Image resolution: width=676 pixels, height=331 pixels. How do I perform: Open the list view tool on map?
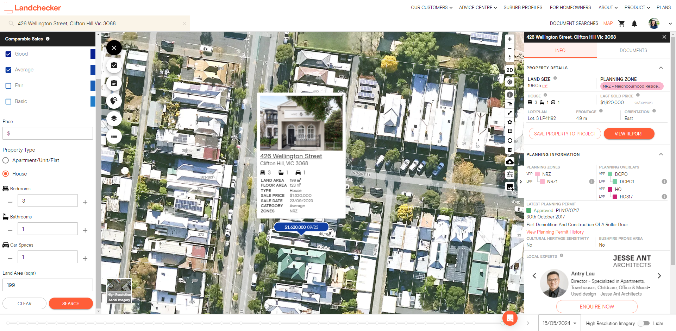coord(114,136)
